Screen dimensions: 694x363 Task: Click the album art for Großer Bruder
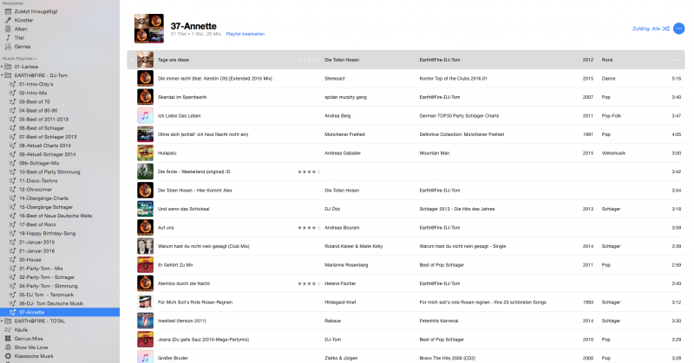point(145,356)
